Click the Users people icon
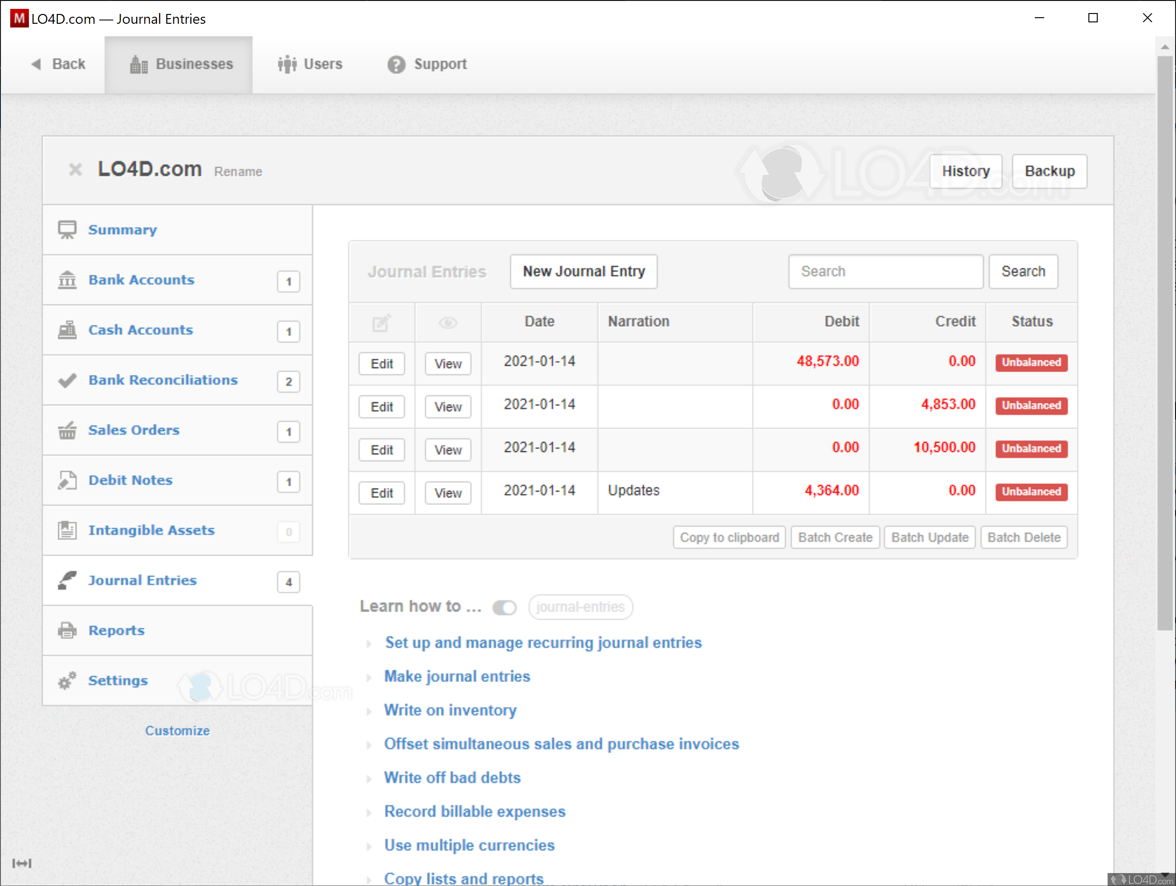 [x=287, y=64]
